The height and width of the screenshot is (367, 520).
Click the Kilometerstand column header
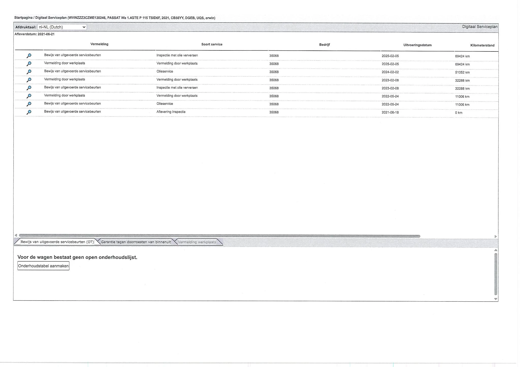click(x=482, y=45)
